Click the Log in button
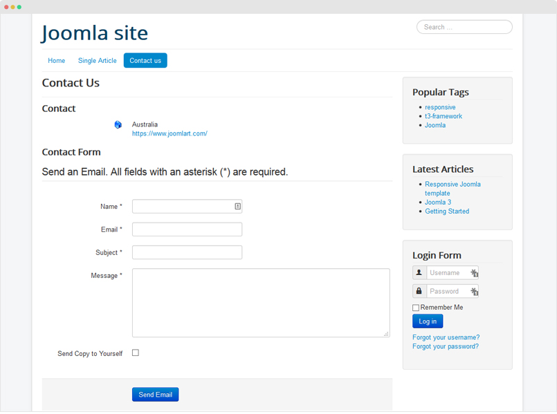Image resolution: width=557 pixels, height=414 pixels. click(x=428, y=321)
